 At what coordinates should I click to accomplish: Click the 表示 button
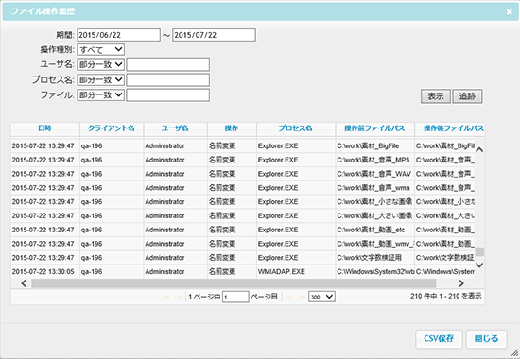[x=436, y=96]
